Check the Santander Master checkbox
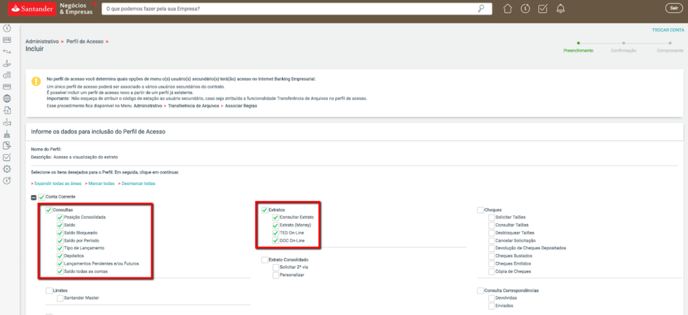Screen dimensions: 688x315 coord(60,298)
